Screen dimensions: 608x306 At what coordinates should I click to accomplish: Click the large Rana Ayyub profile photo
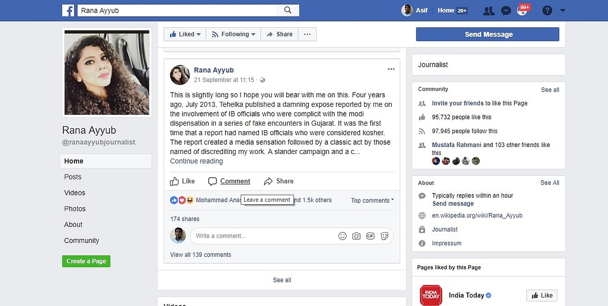click(107, 72)
